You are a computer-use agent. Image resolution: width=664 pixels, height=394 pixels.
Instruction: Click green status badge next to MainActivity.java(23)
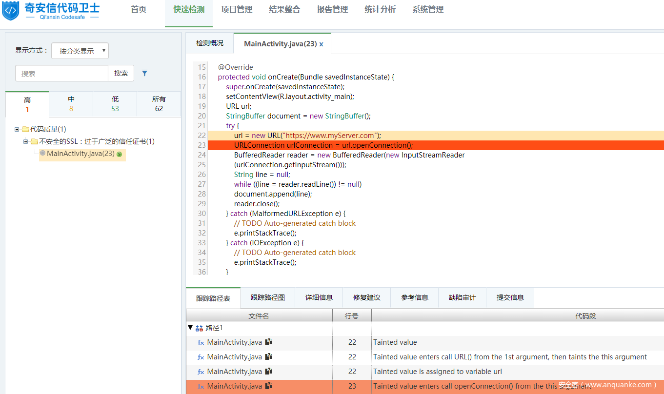tap(120, 154)
